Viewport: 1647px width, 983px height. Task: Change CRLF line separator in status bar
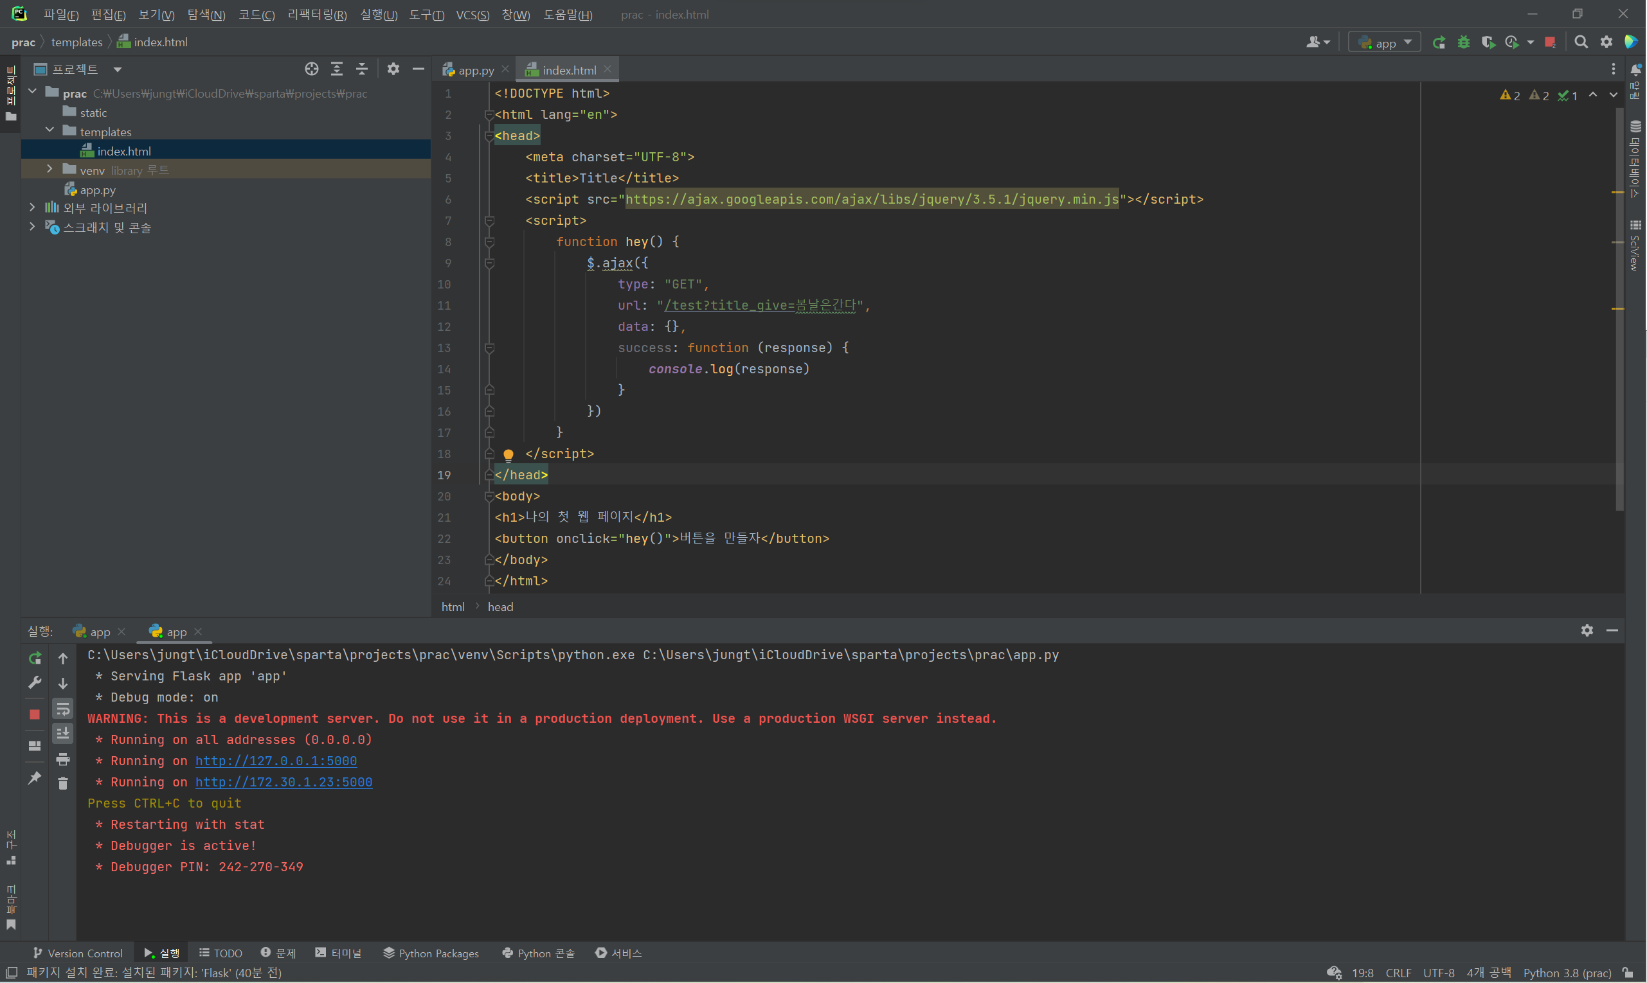tap(1398, 973)
